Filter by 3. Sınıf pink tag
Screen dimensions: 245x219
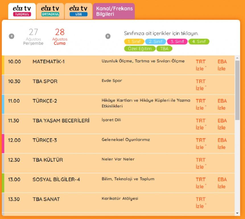coord(177,42)
